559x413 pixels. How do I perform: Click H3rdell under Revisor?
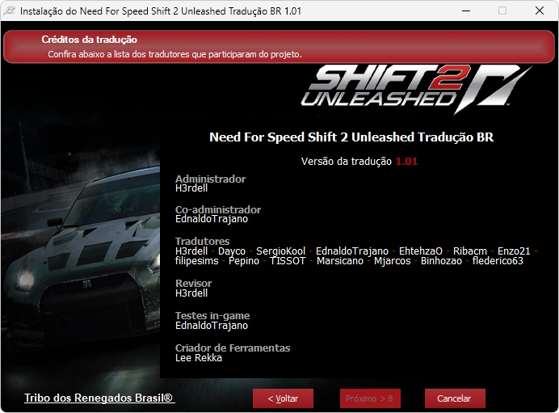click(x=191, y=293)
